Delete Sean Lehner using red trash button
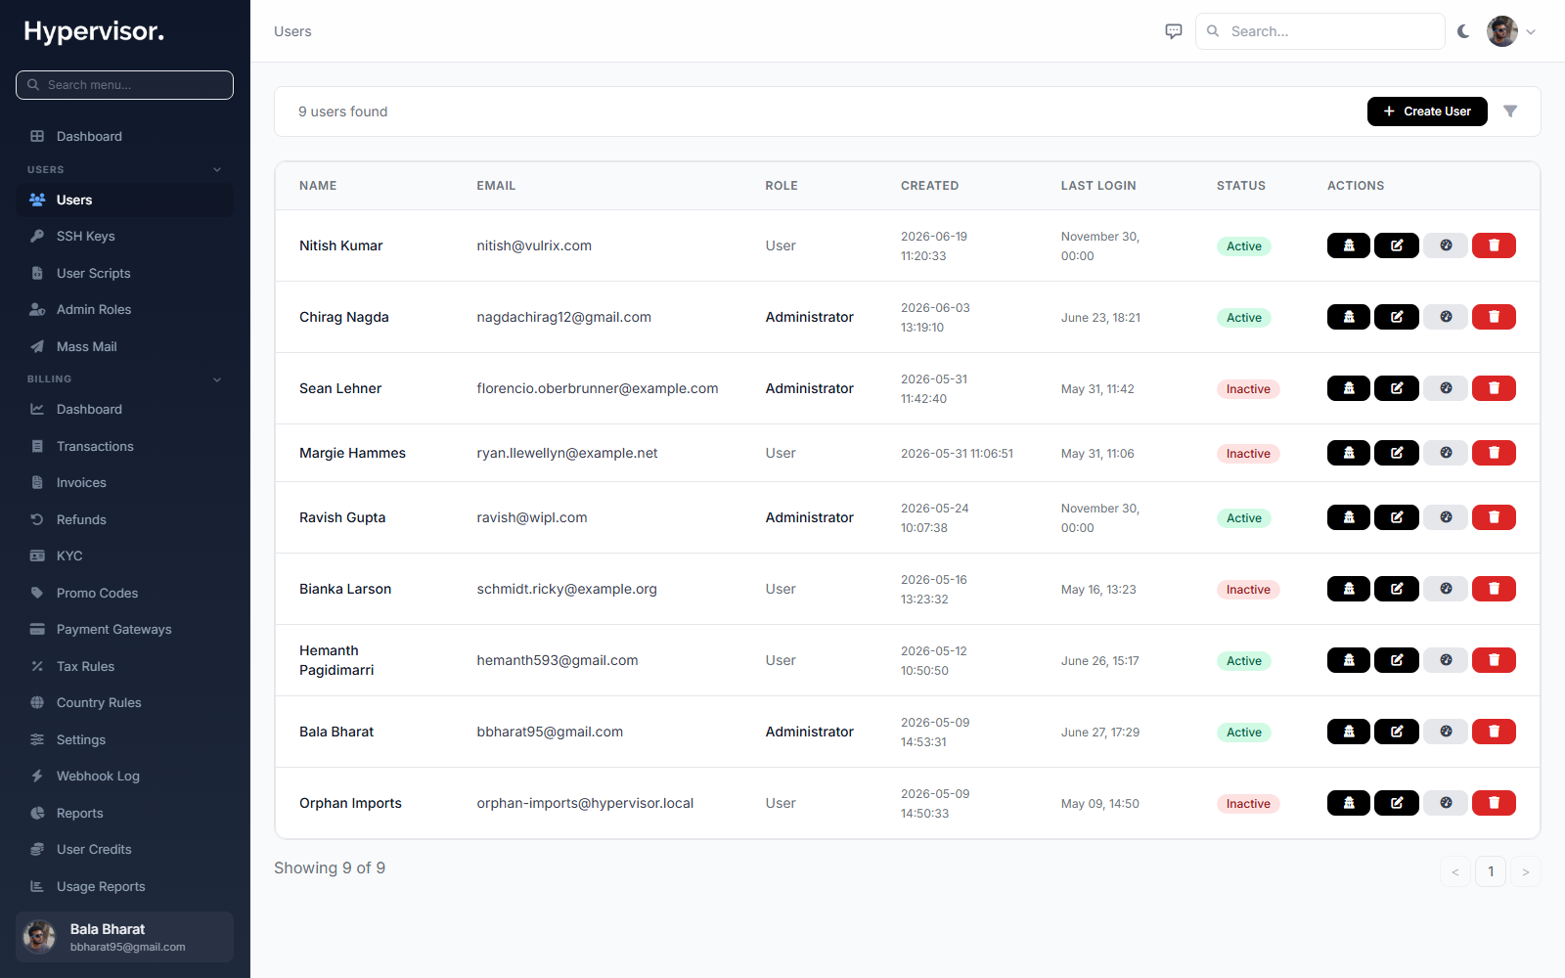 tap(1494, 388)
